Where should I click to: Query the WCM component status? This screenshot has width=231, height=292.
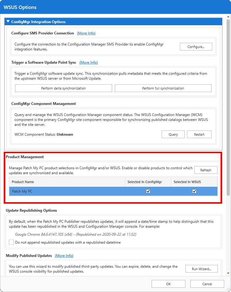point(173,134)
